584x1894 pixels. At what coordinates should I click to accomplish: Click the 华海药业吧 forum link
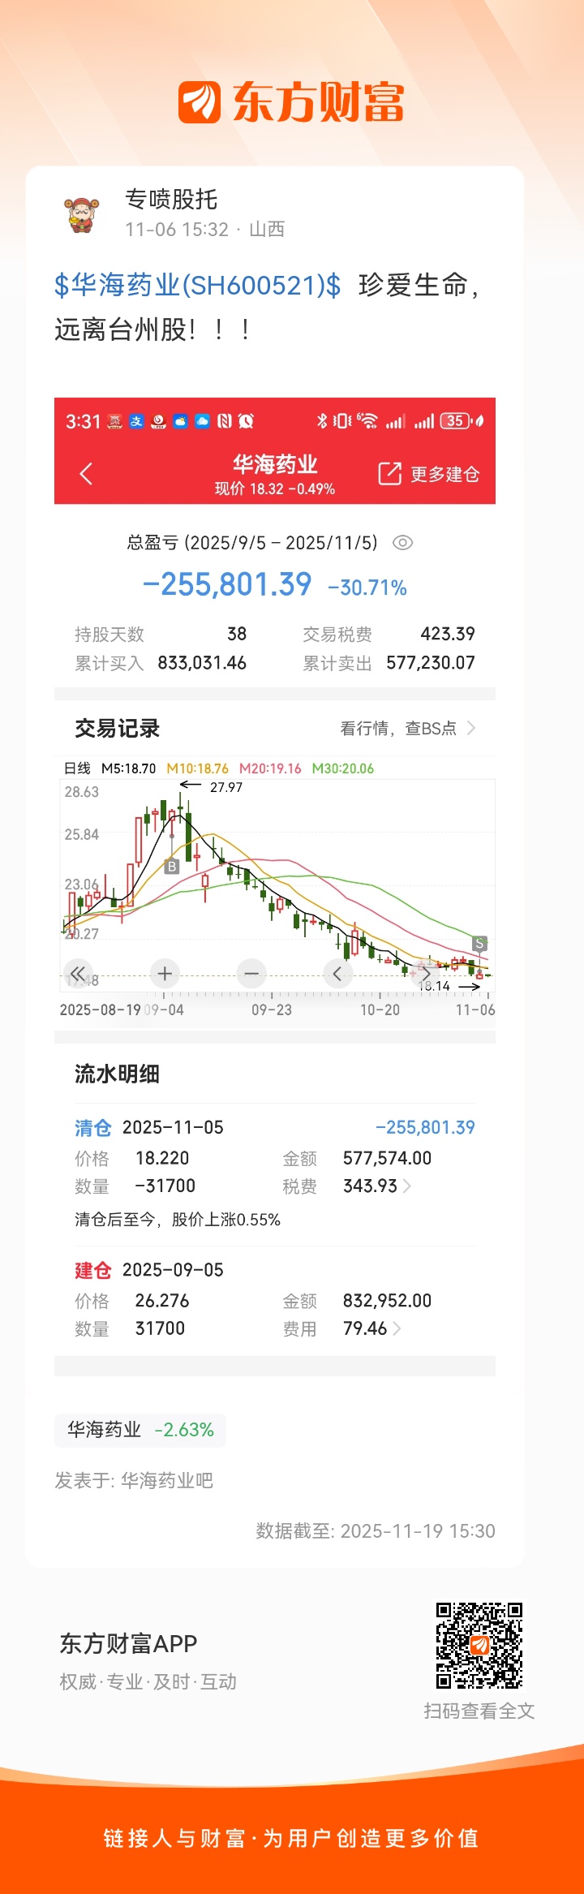coord(167,1481)
